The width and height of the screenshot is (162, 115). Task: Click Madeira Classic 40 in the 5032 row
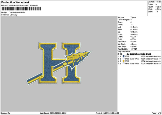153,61
